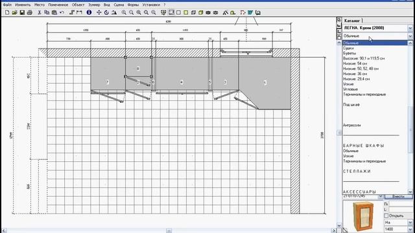Image resolution: width=415 pixels, height=233 pixels.
Task: Open the ЛЕГНА. Кухни (2008) catalog dropdown
Action: (410, 28)
